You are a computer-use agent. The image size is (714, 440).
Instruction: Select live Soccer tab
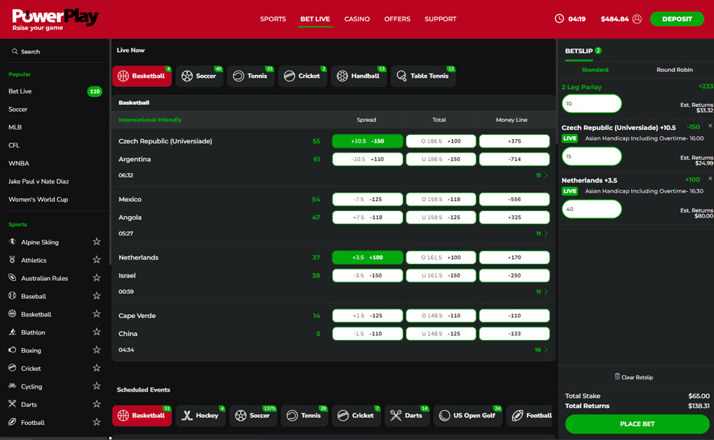pos(199,76)
